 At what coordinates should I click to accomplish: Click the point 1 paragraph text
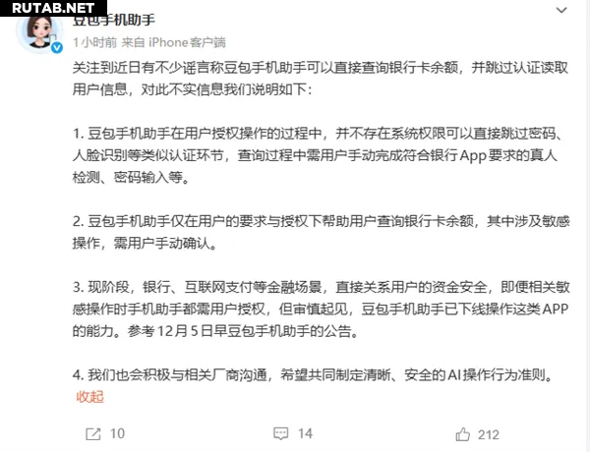pyautogui.click(x=318, y=155)
